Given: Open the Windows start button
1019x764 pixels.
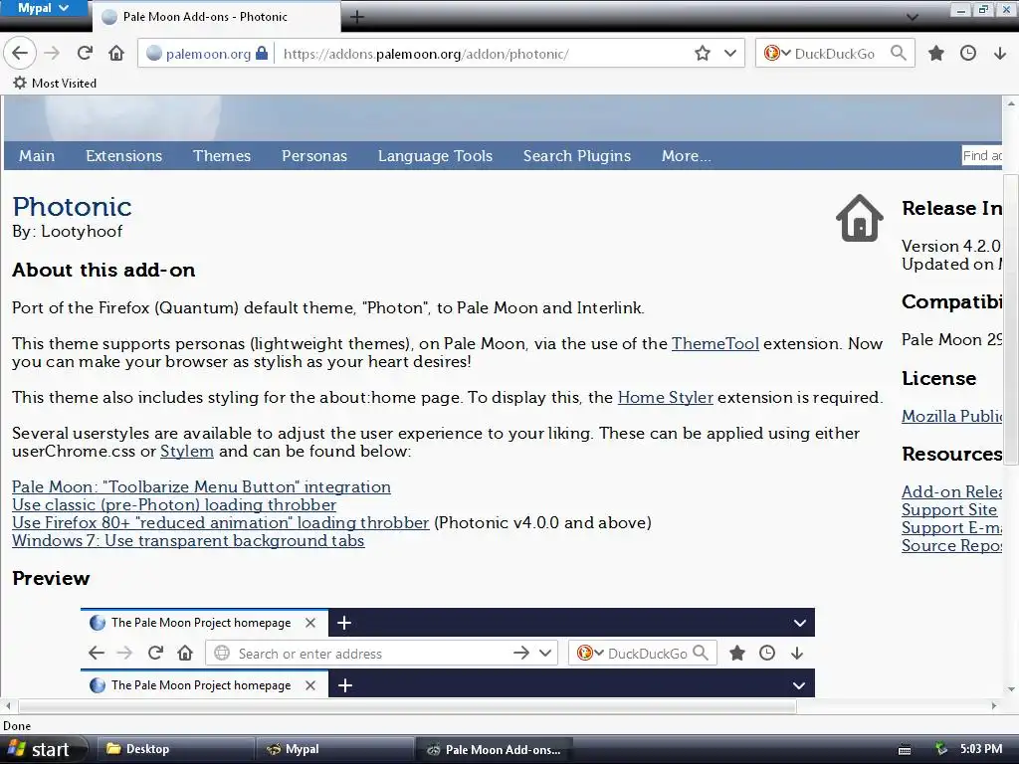Looking at the screenshot, I should [x=43, y=750].
